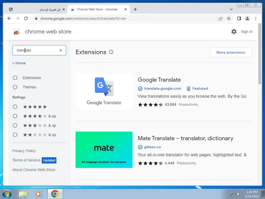265x199 pixels.
Task: Share this page via share icon
Action: pos(220,18)
